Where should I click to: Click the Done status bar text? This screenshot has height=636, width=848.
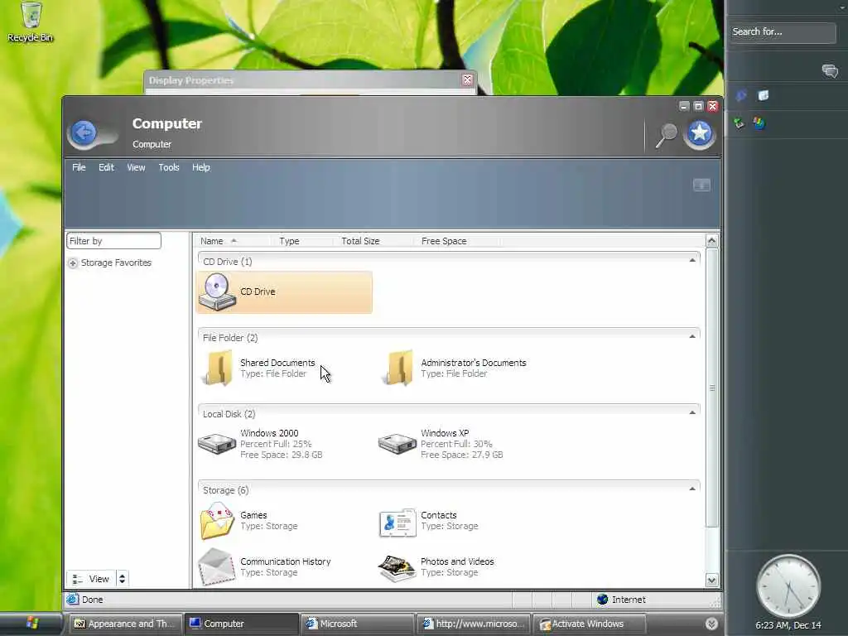pos(93,600)
